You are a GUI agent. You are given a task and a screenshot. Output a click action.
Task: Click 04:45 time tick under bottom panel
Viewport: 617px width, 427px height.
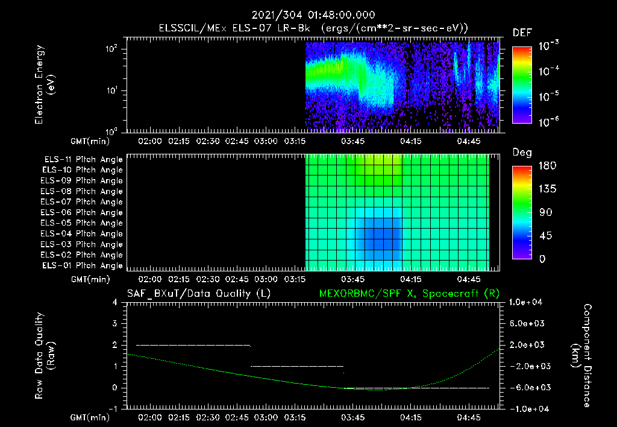pos(469,417)
